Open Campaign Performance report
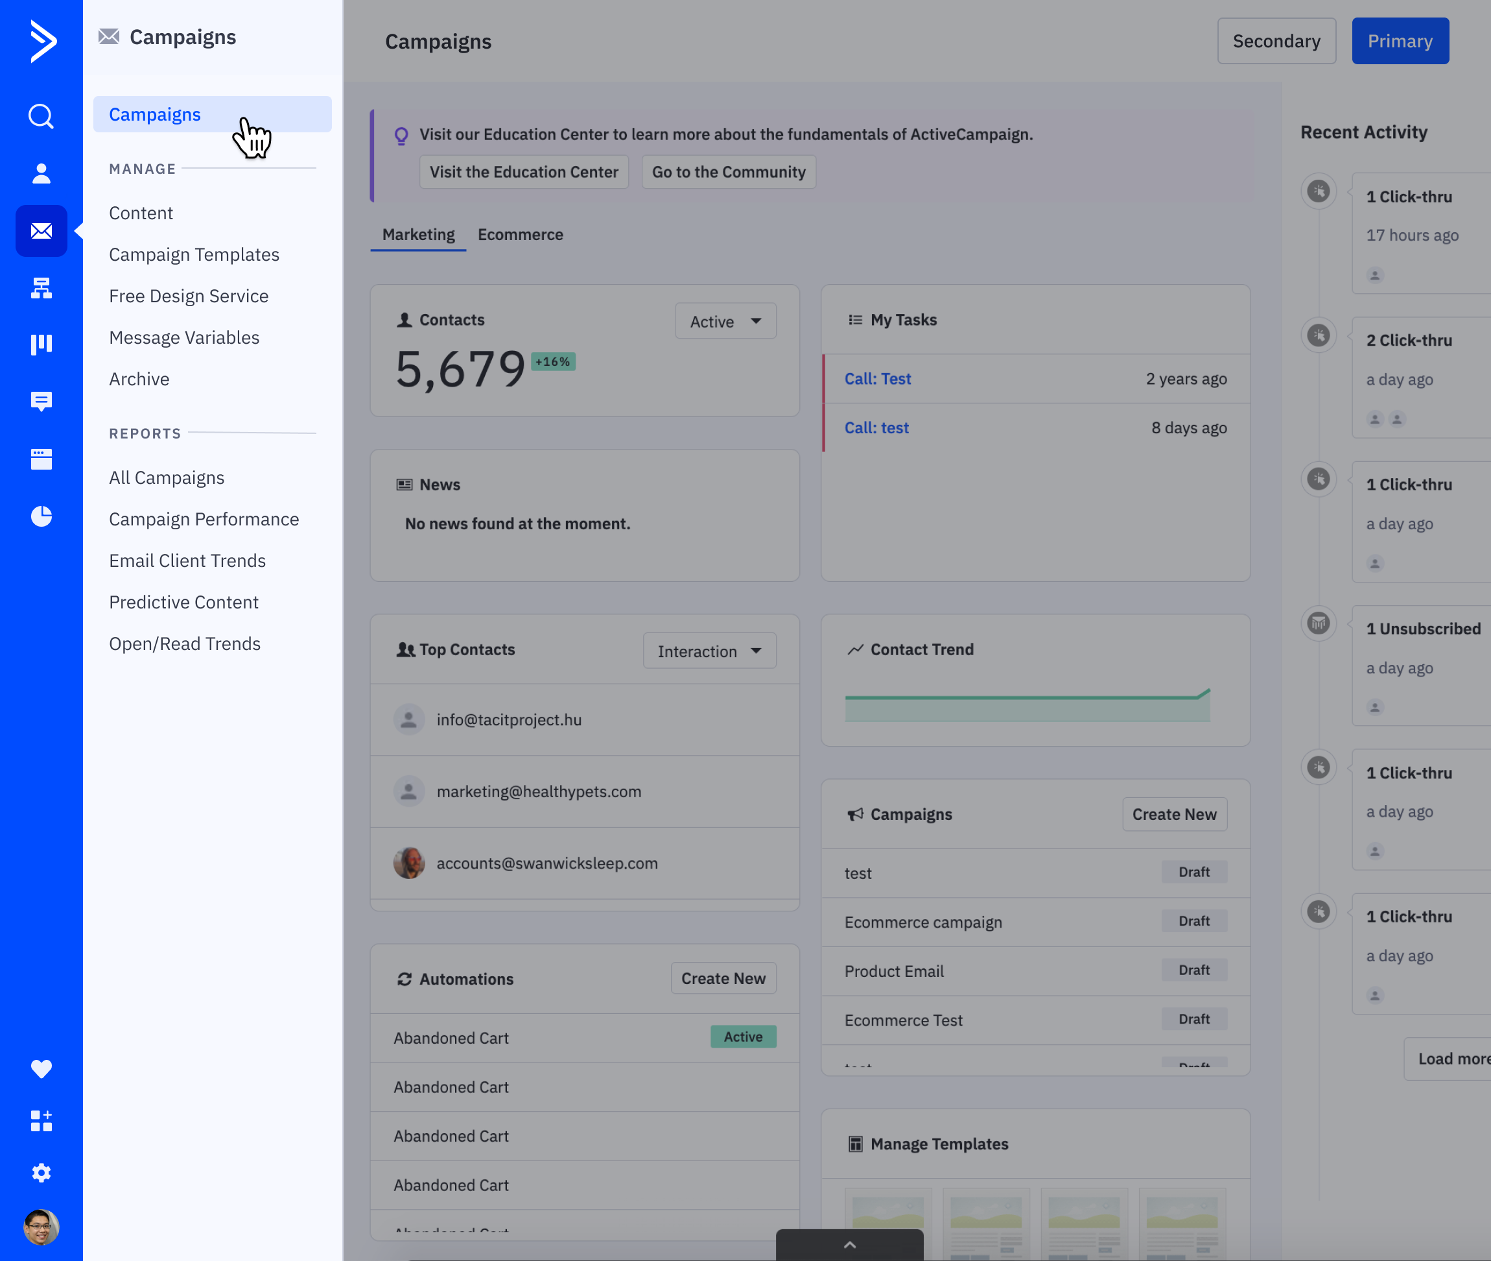The image size is (1491, 1261). click(204, 519)
